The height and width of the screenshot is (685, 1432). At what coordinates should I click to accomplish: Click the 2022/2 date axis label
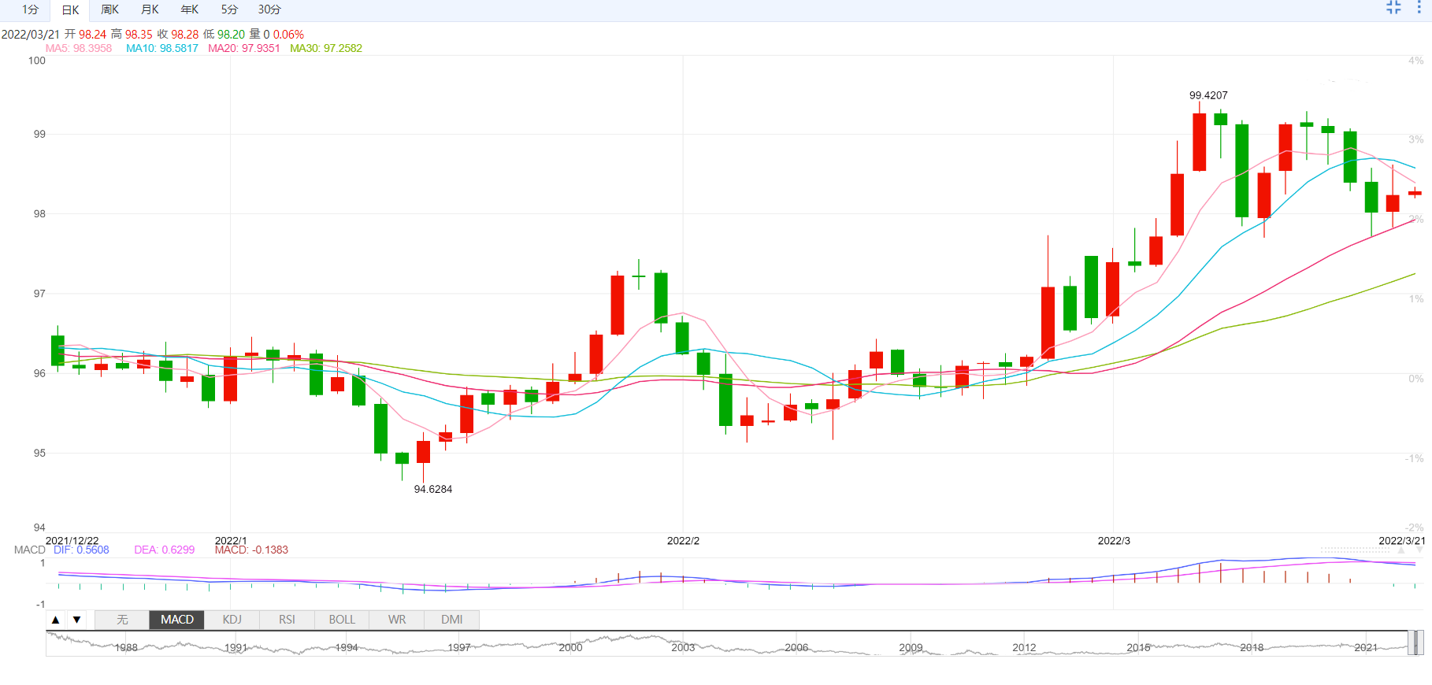coord(683,541)
